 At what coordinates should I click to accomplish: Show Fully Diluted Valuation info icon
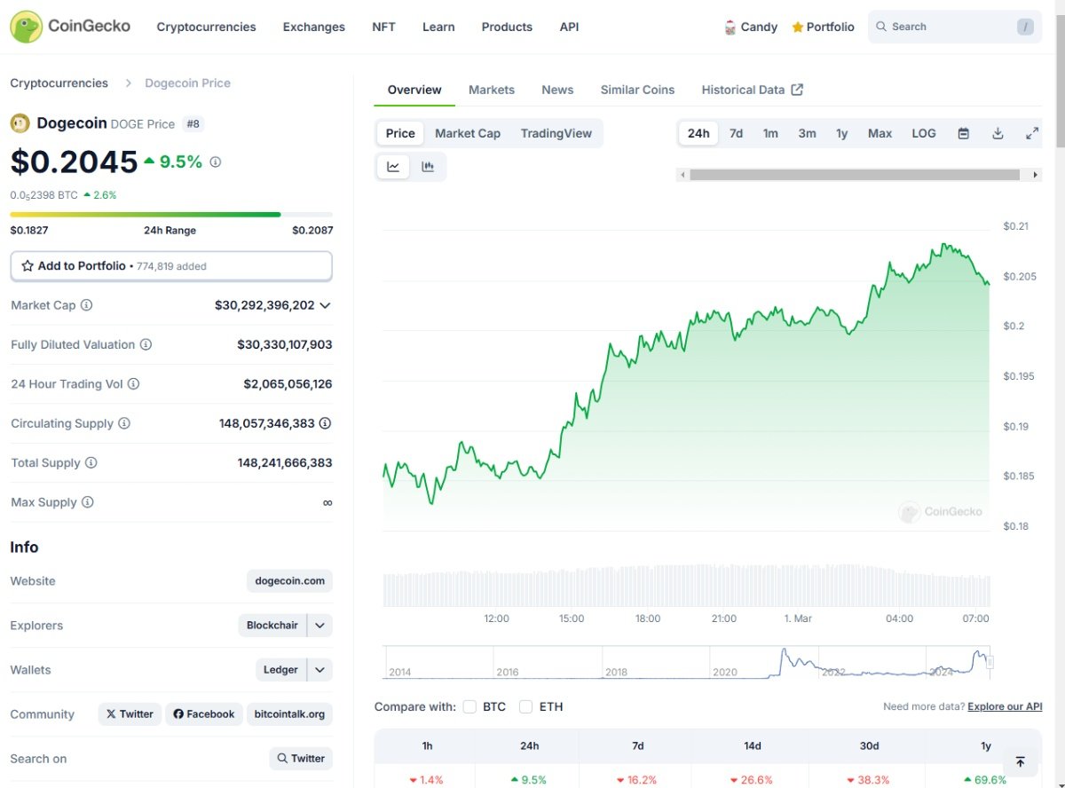click(146, 344)
